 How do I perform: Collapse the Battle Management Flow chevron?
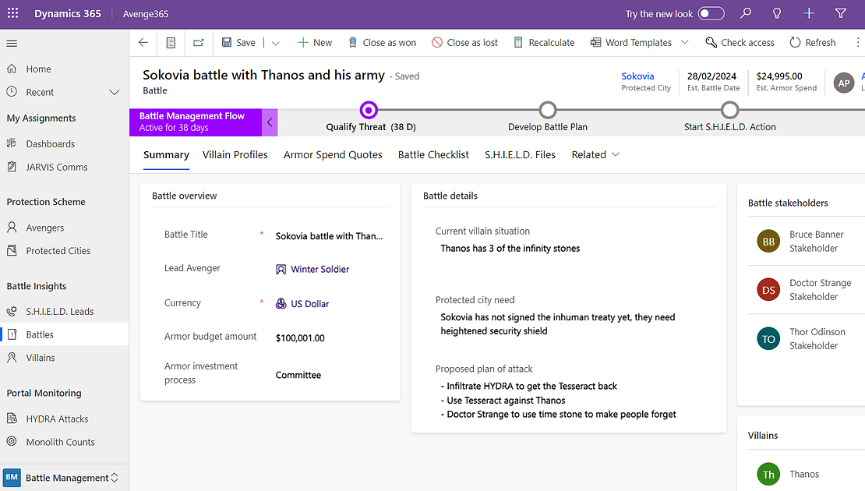270,122
